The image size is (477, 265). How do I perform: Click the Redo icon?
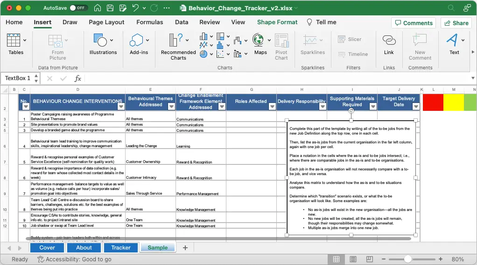coord(154,8)
